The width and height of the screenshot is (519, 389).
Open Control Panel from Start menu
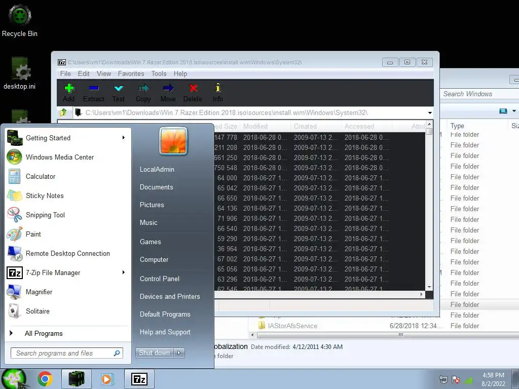point(160,279)
